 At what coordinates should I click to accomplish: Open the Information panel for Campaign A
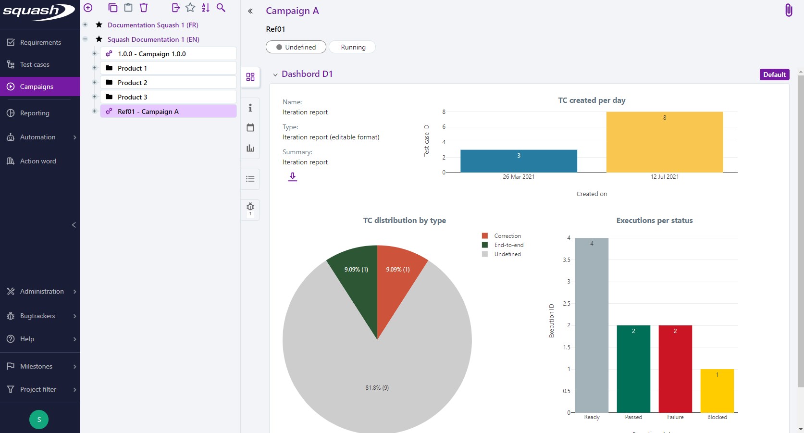(250, 109)
